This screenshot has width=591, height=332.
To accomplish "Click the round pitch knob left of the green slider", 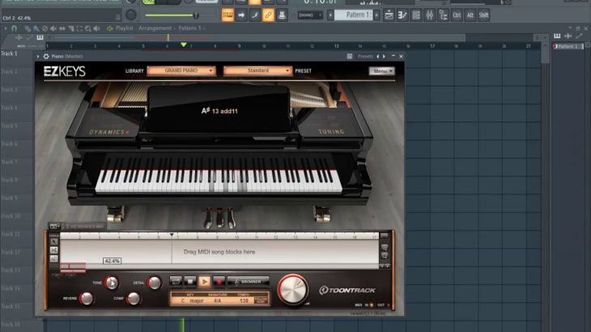I will (131, 15).
